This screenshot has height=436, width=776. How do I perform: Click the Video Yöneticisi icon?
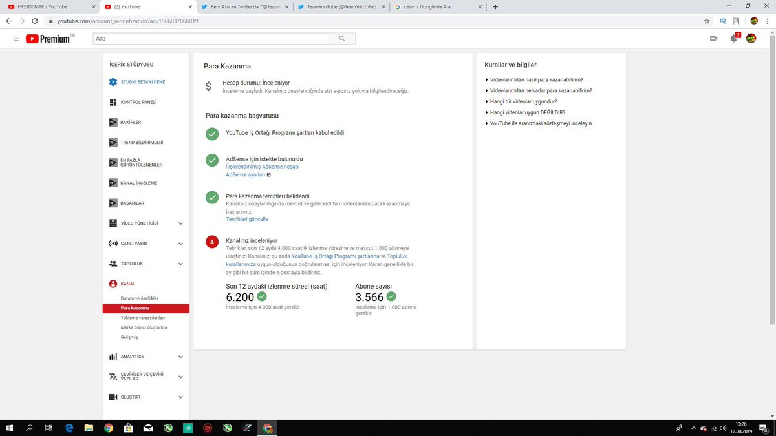113,223
